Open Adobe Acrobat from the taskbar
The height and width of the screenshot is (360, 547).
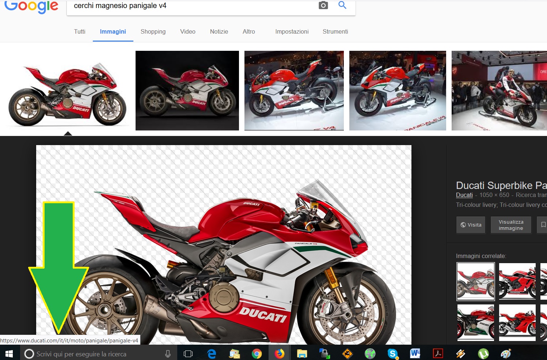(x=438, y=354)
